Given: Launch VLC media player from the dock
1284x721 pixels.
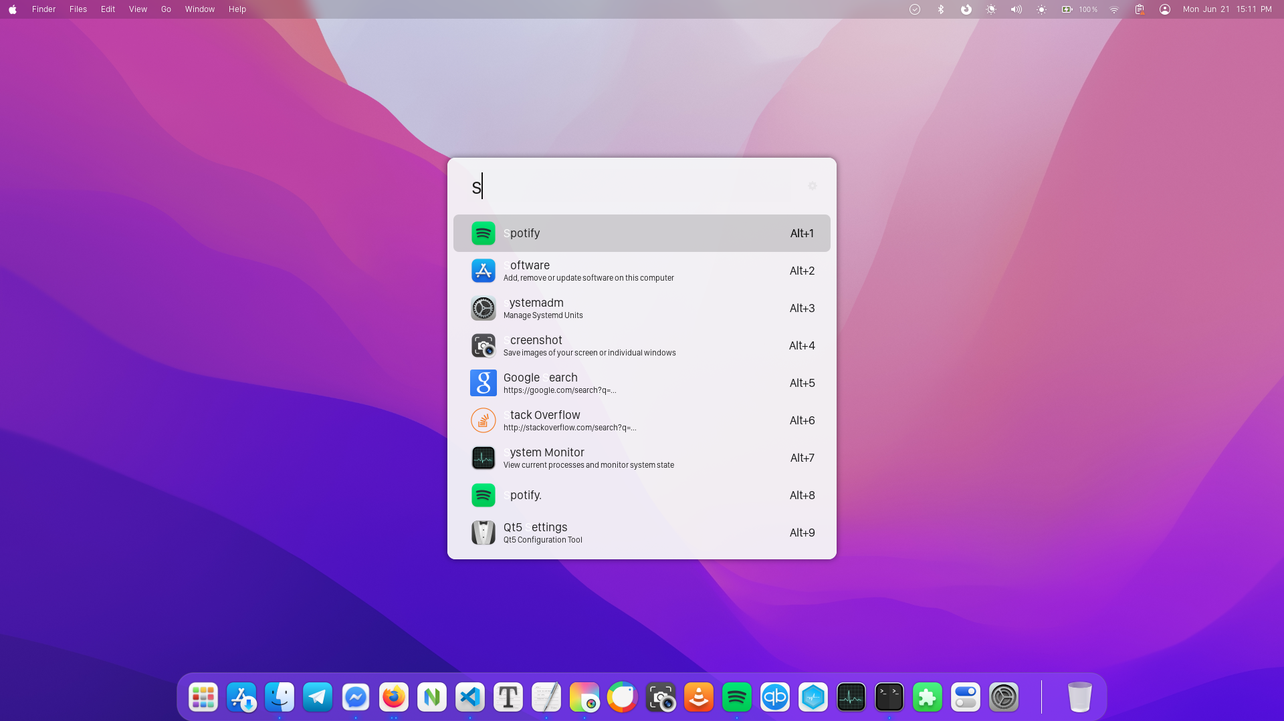Looking at the screenshot, I should pyautogui.click(x=699, y=698).
